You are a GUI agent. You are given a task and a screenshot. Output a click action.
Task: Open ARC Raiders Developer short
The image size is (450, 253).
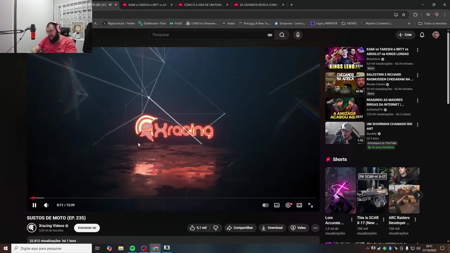[404, 190]
